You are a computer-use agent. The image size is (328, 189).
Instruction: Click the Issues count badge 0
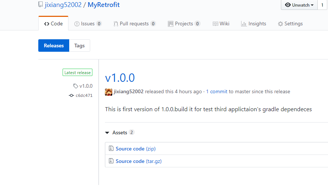(99, 24)
